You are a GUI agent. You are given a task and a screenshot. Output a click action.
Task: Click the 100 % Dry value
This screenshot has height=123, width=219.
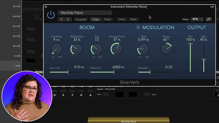[x=190, y=40]
